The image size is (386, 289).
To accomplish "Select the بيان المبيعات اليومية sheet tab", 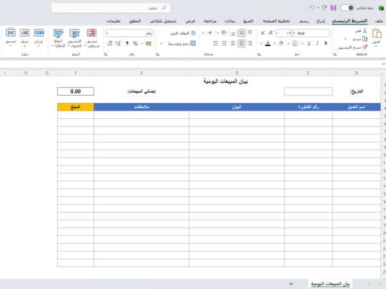I will pyautogui.click(x=330, y=283).
